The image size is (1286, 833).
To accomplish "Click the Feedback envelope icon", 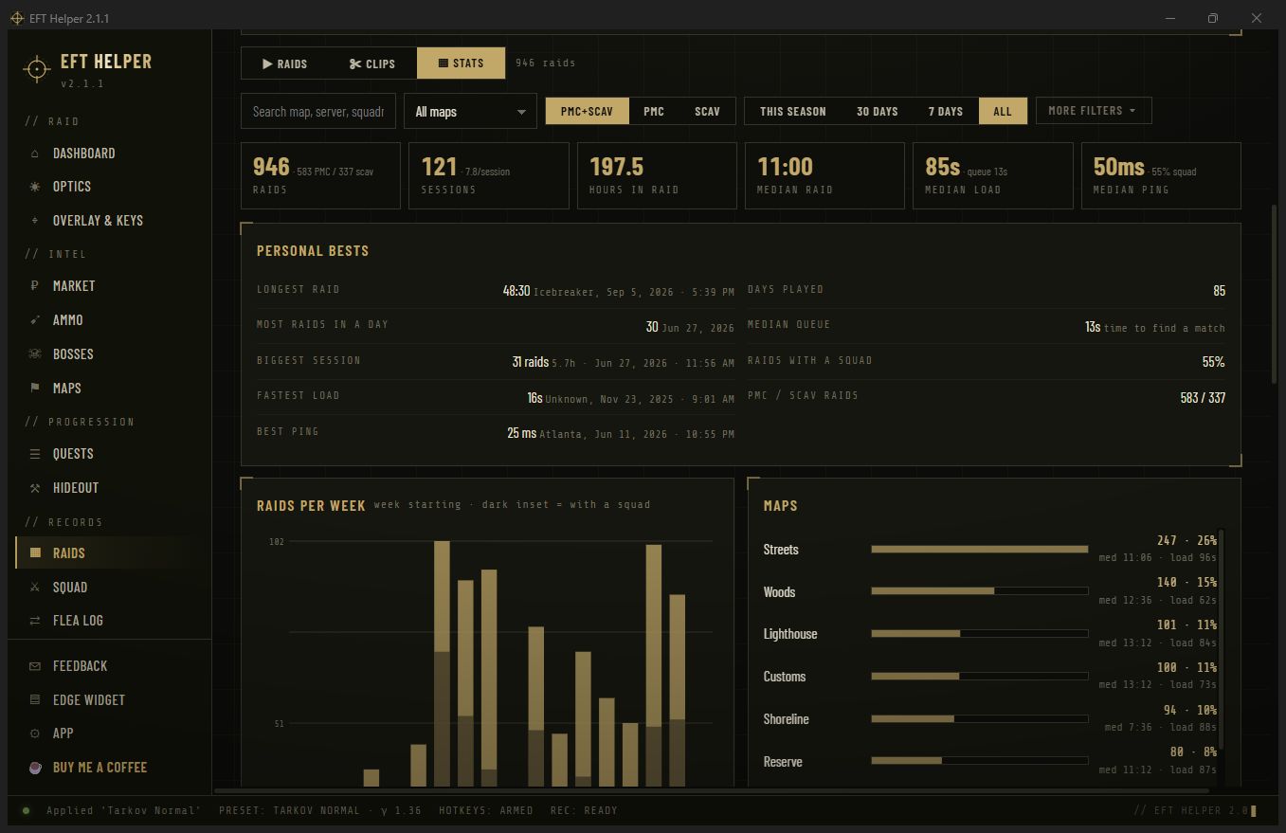I will pos(35,666).
